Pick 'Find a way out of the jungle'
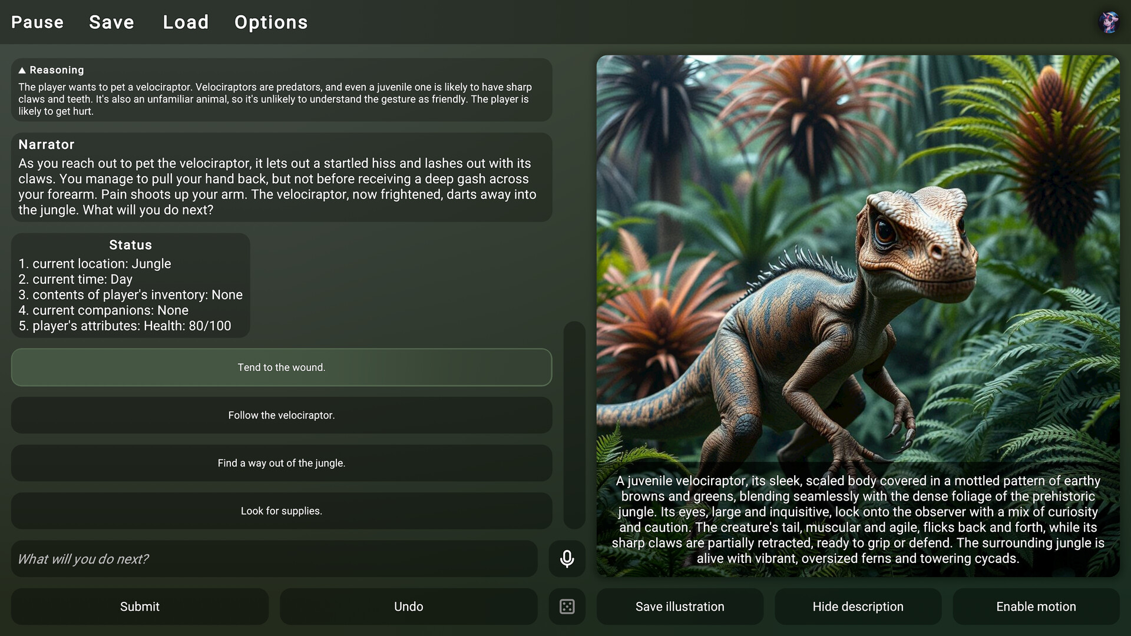The image size is (1131, 636). point(281,463)
